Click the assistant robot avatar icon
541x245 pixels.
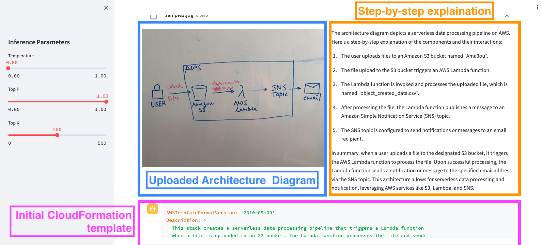point(153,209)
